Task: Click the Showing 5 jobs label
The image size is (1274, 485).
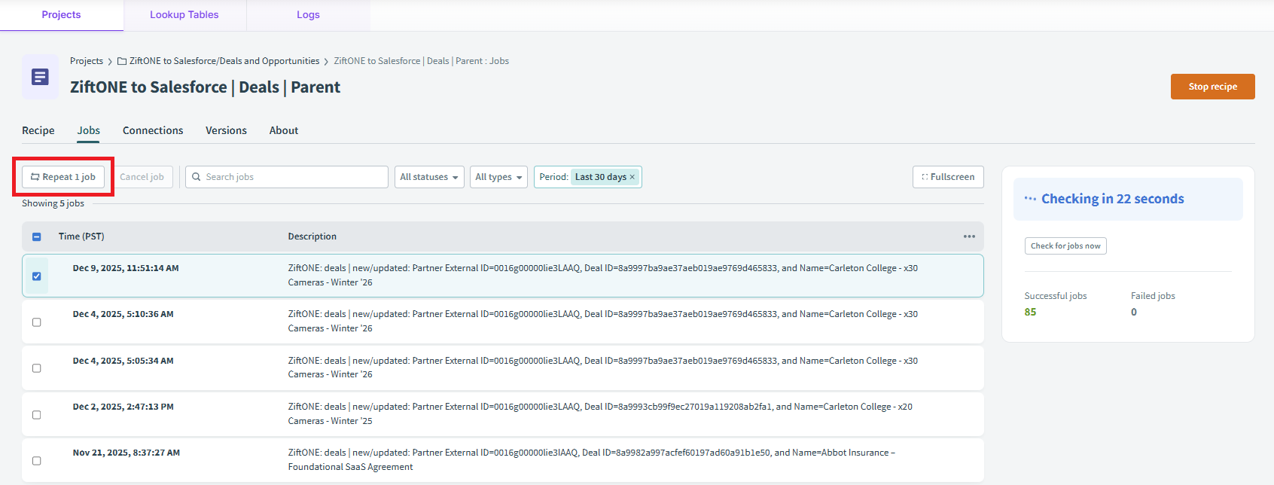Action: coord(53,203)
